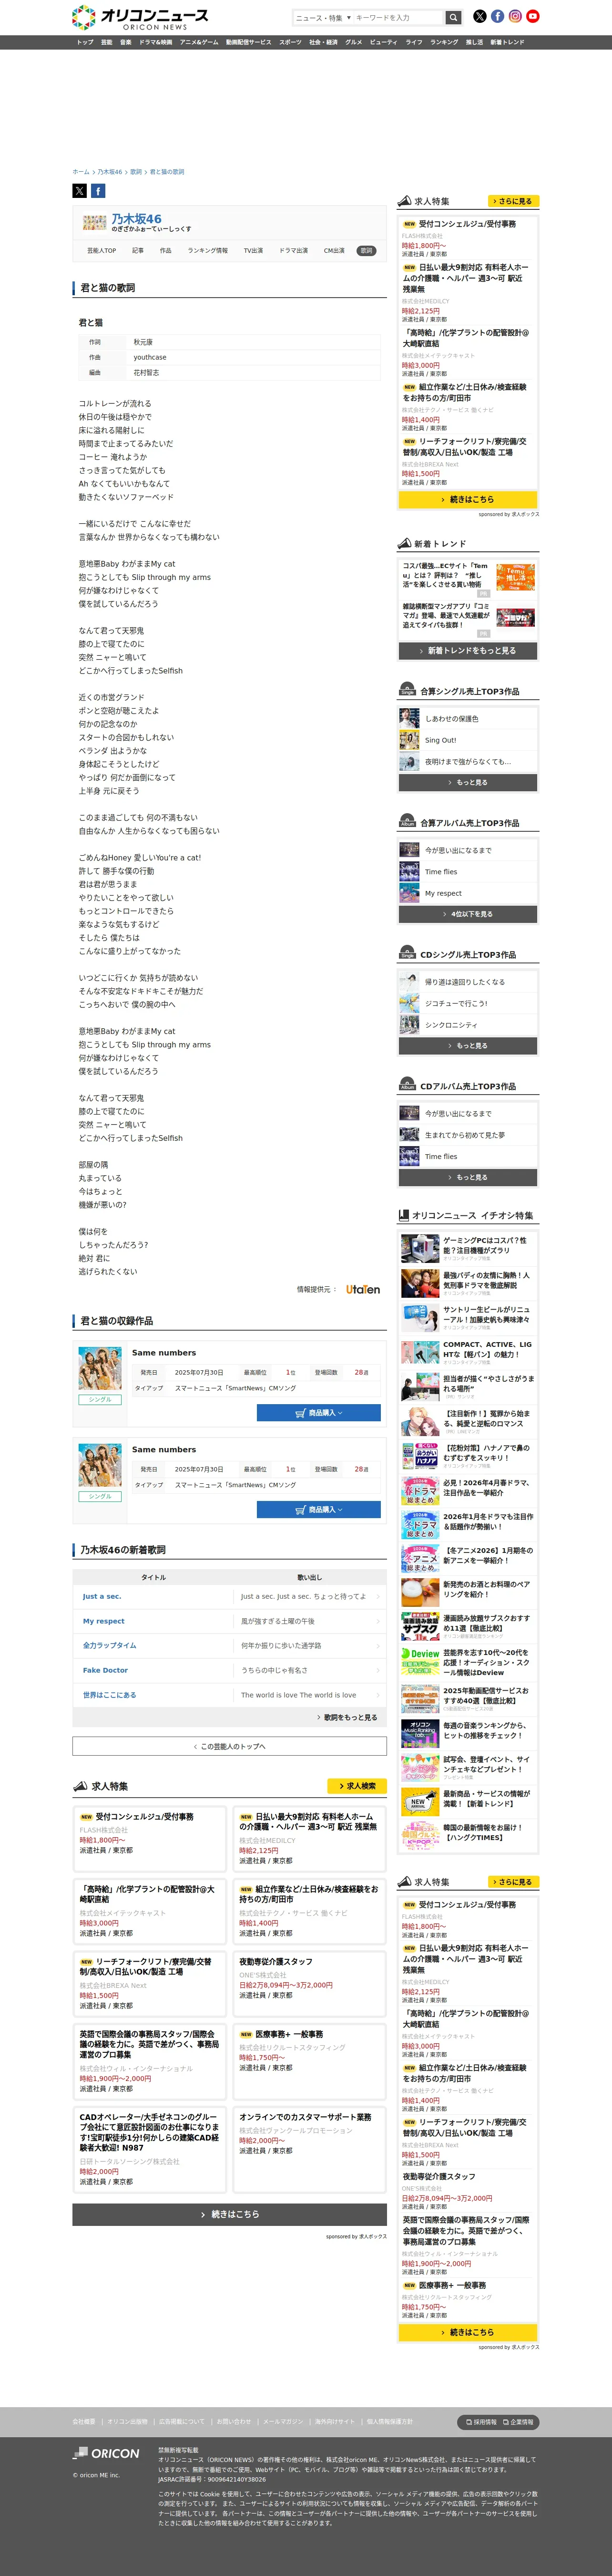
Task: Click 新着トレンドをもっと見る button
Action: [467, 650]
